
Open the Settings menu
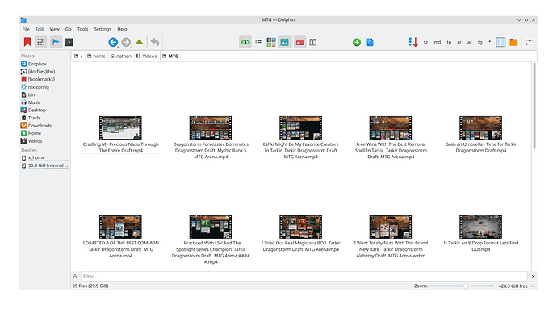(x=103, y=29)
